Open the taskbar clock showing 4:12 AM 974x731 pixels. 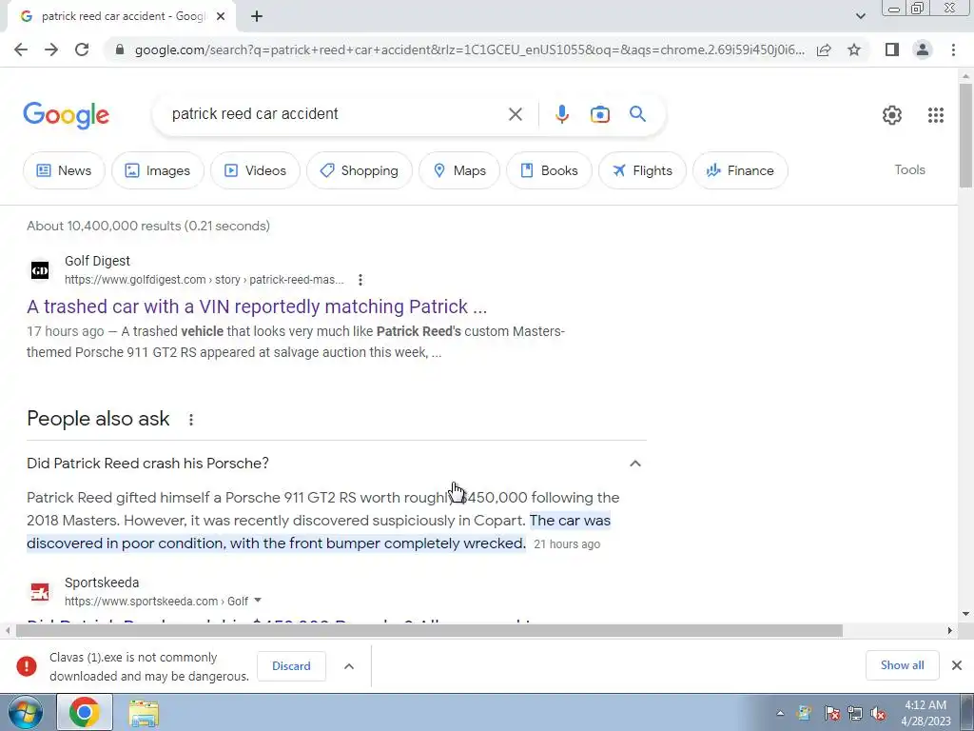(x=925, y=713)
